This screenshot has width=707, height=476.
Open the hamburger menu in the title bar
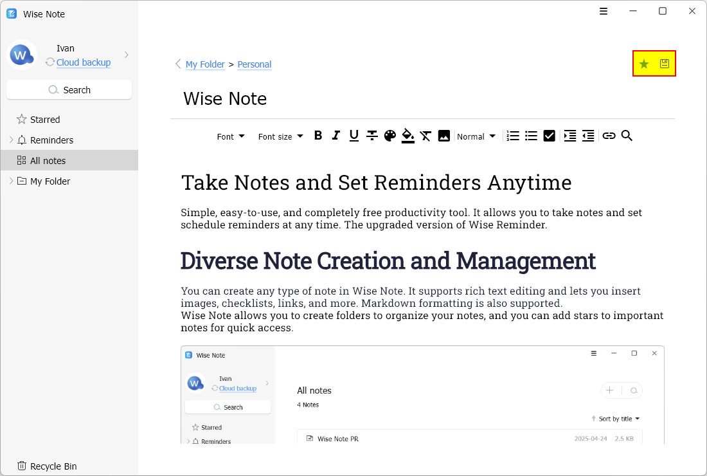604,12
